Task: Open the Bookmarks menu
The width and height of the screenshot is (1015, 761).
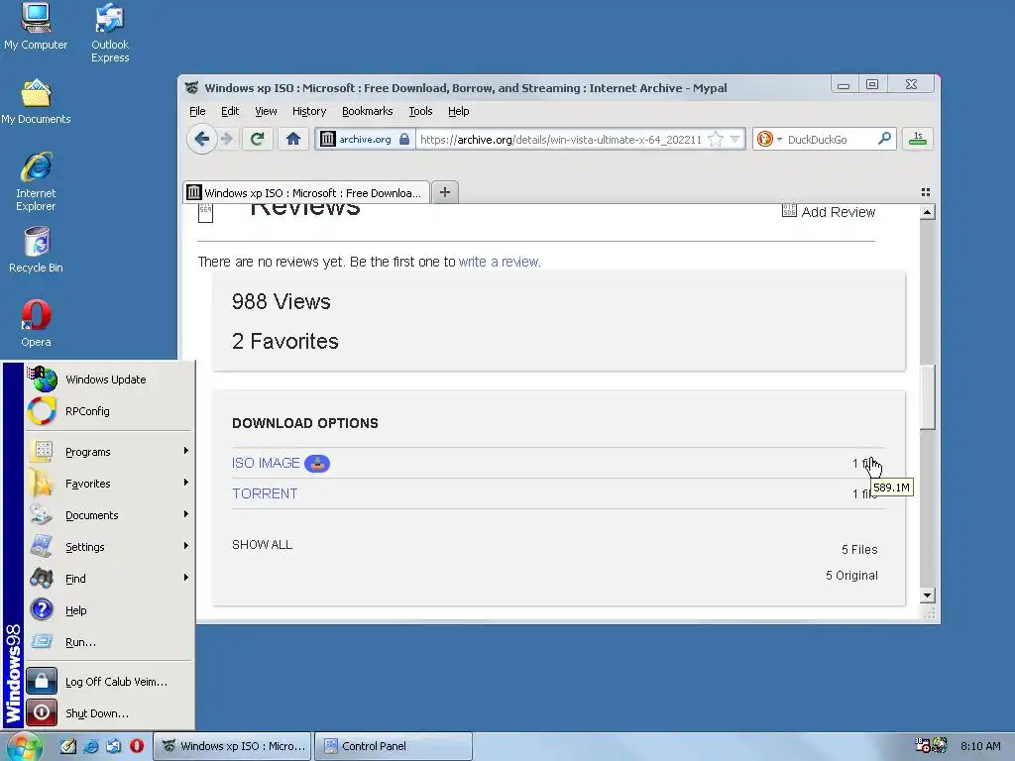Action: coord(367,111)
